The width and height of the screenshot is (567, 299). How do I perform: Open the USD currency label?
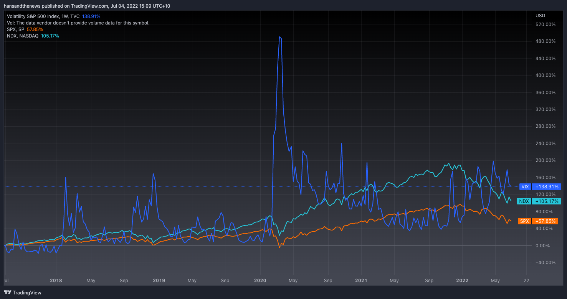click(540, 16)
